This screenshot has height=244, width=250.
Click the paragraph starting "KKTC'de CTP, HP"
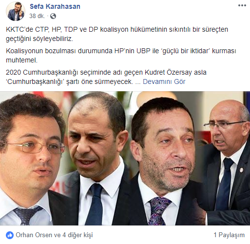click(x=117, y=34)
